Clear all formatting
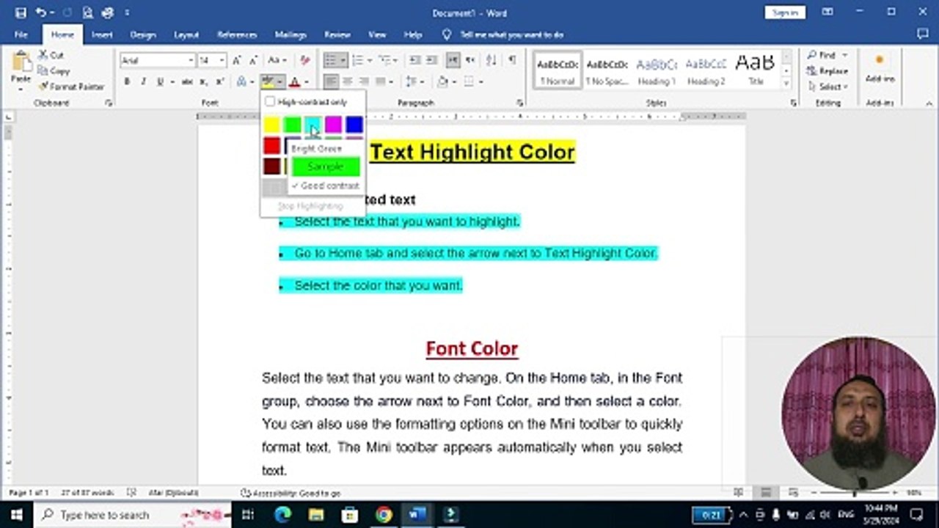Screen dimensions: 939x528 (305, 60)
